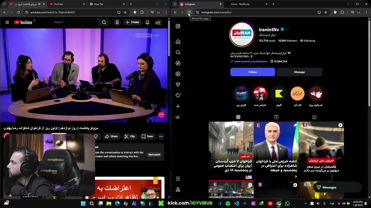Image resolution: width=371 pixels, height=208 pixels.
Task: Clip the YouTube video
Action: 130,136
